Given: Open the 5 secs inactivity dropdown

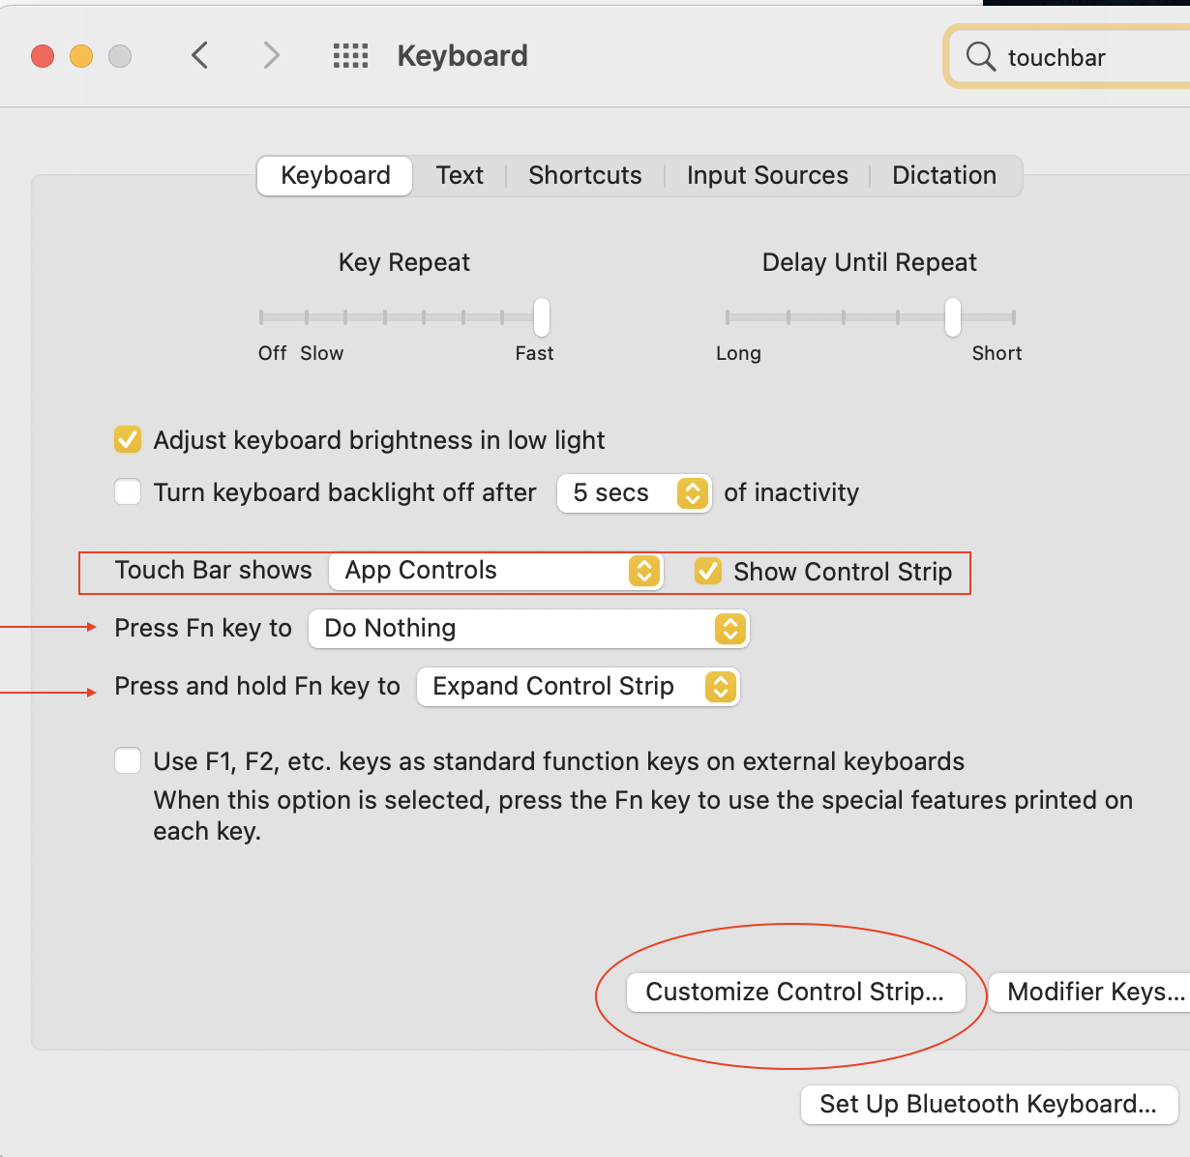Looking at the screenshot, I should coord(634,492).
